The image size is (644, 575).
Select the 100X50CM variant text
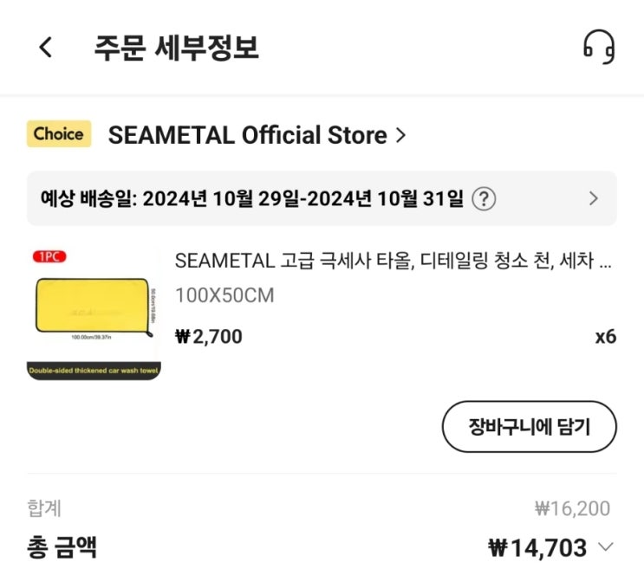224,295
